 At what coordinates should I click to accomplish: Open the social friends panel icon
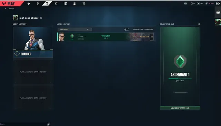[x=218, y=12]
